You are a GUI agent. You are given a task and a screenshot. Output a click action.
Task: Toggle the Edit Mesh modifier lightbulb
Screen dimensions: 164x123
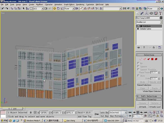coord(138,26)
